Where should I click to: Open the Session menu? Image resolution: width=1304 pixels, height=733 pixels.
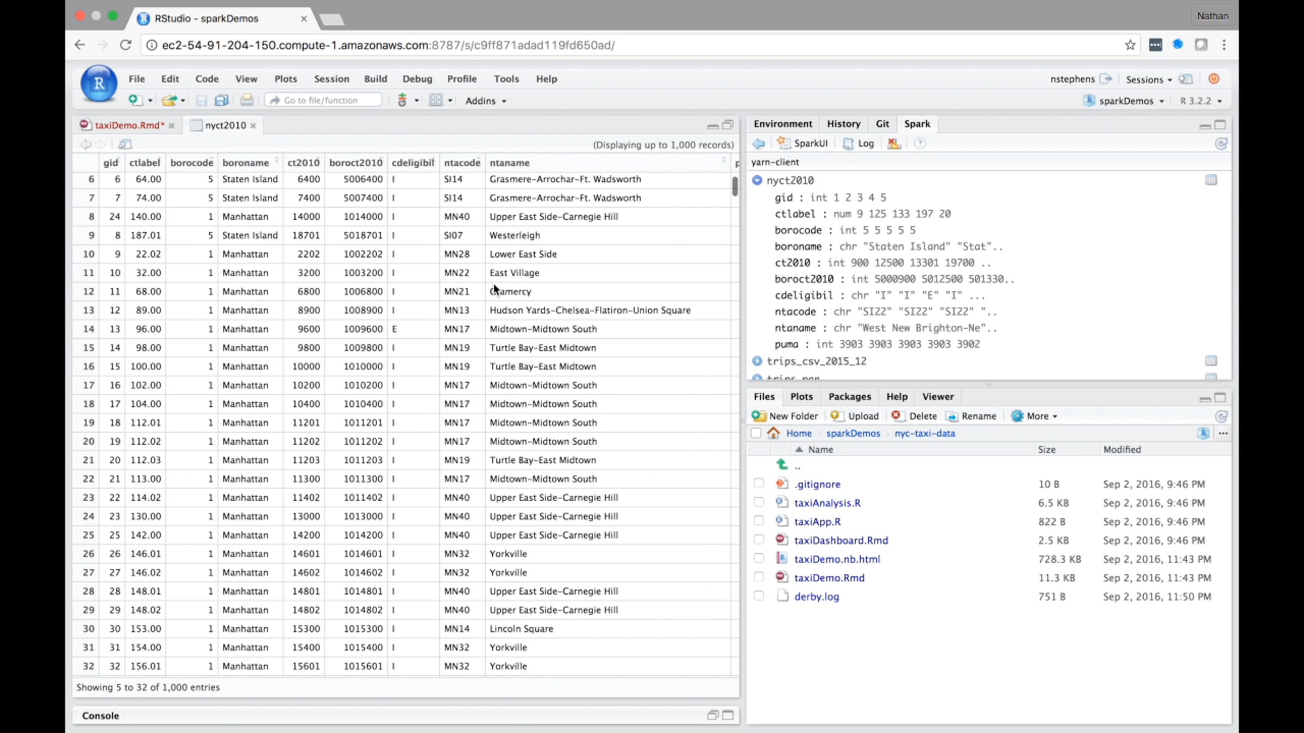click(x=331, y=79)
